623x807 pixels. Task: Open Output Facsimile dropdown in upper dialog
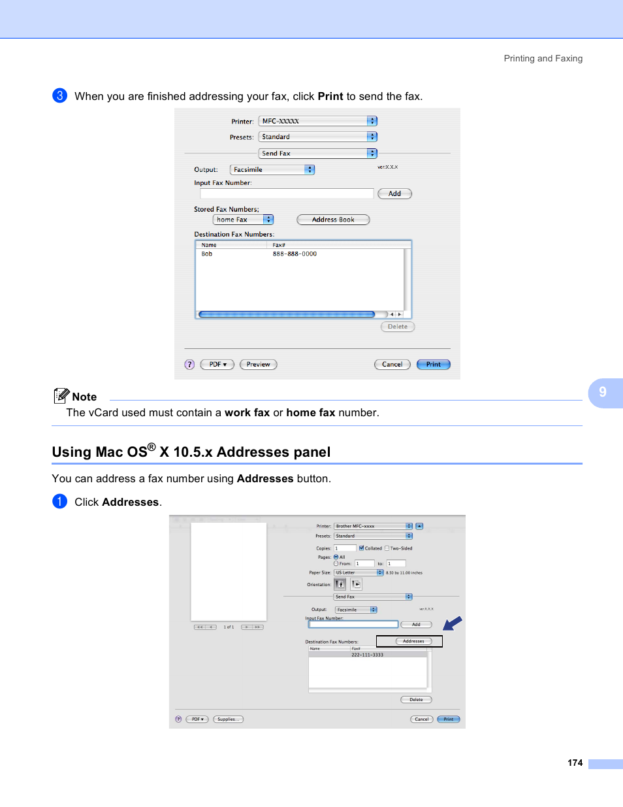point(272,169)
